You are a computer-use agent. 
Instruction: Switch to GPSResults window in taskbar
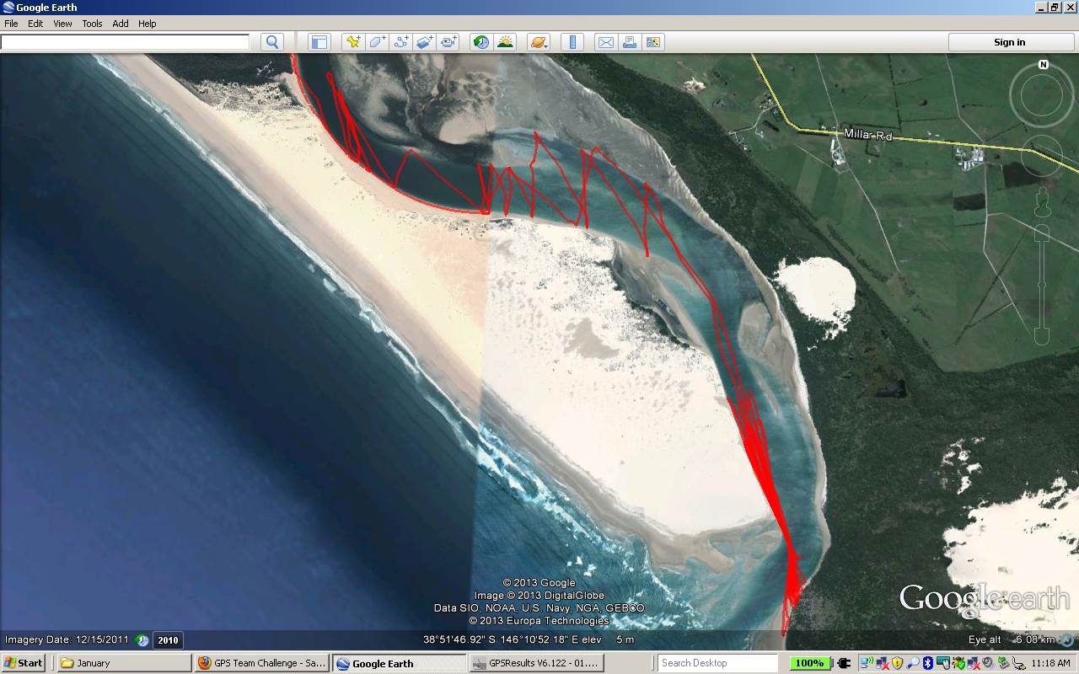point(536,663)
